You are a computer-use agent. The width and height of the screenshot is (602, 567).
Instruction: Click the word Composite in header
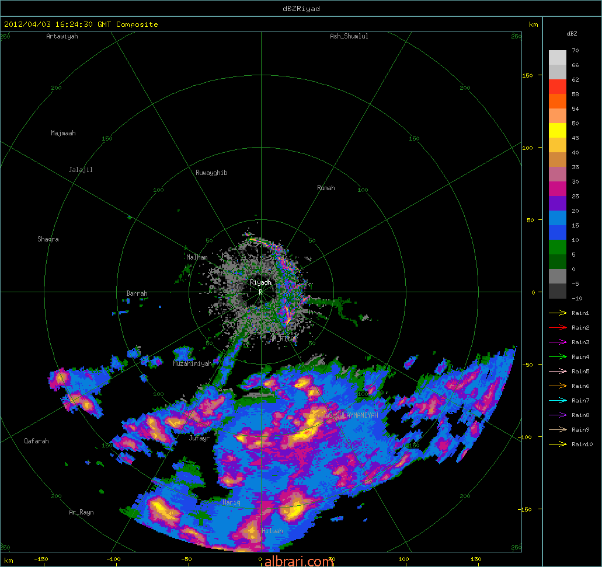point(137,24)
